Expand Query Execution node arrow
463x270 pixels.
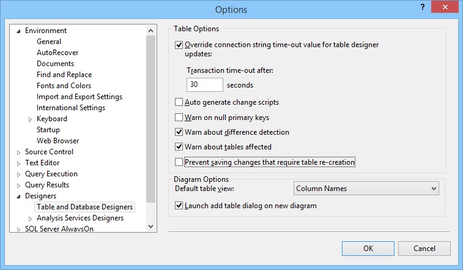(18, 174)
